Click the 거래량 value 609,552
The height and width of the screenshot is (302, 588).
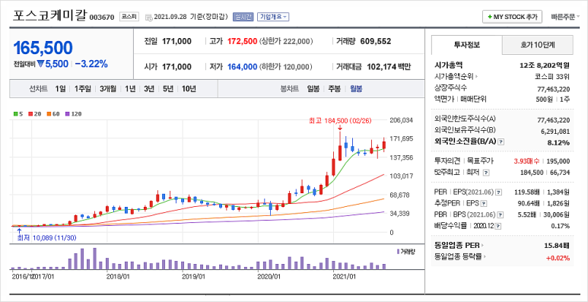coord(375,41)
